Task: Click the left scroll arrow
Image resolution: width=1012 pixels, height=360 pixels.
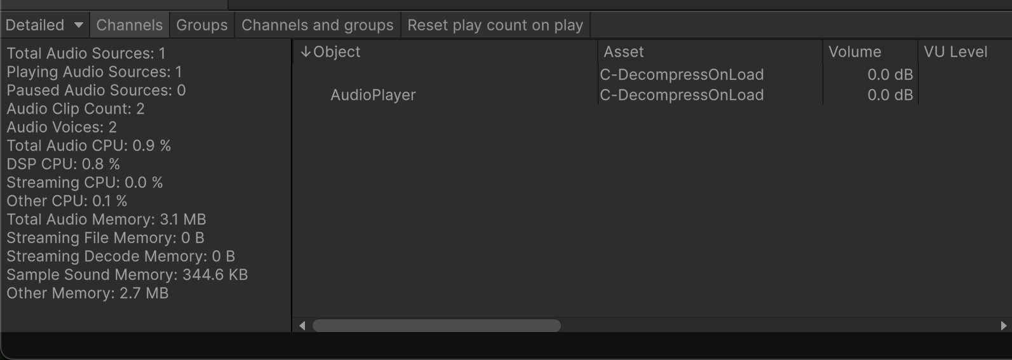Action: click(x=302, y=326)
